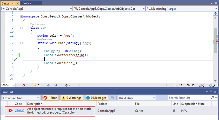Open the Entire Solution scope dropdown

pyautogui.click(x=21, y=98)
